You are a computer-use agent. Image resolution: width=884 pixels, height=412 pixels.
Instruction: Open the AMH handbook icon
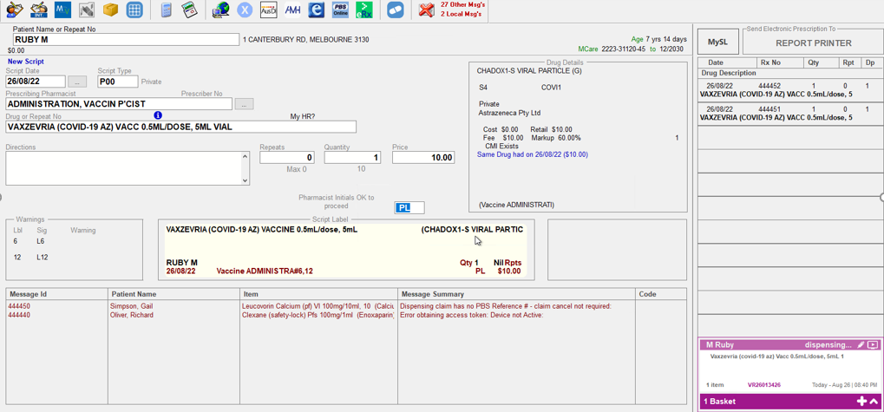point(292,10)
